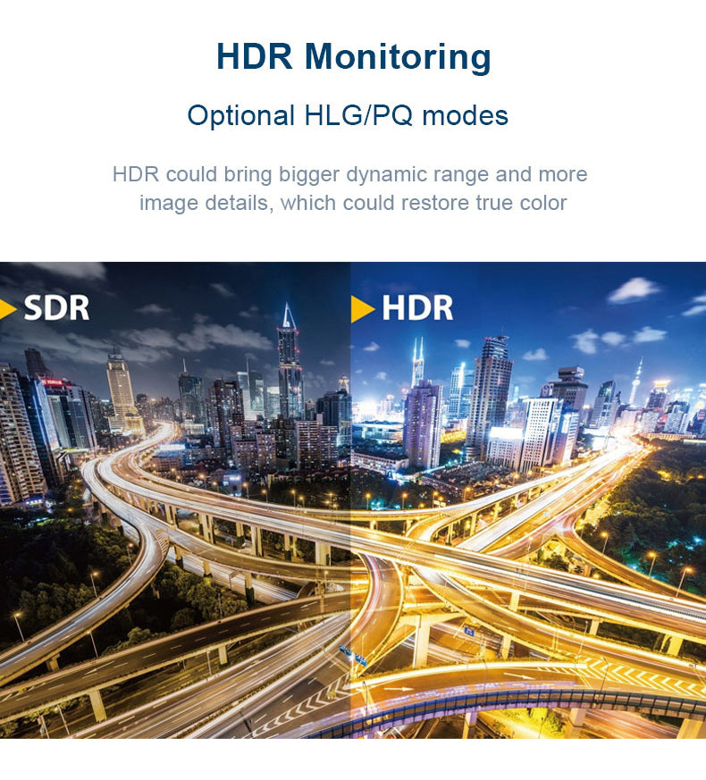Click the red neon sign on left building
Screen dimensions: 706x780
point(52,382)
